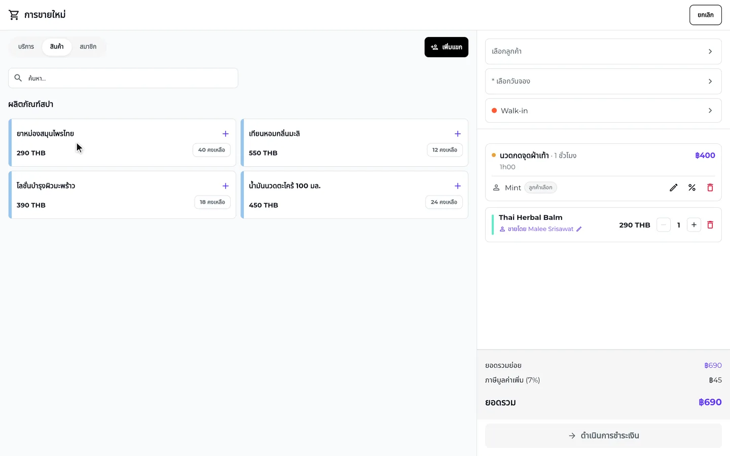Screen dimensions: 730x456
Task: Increase Thai Herbal Balm quantity
Action: tap(694, 225)
